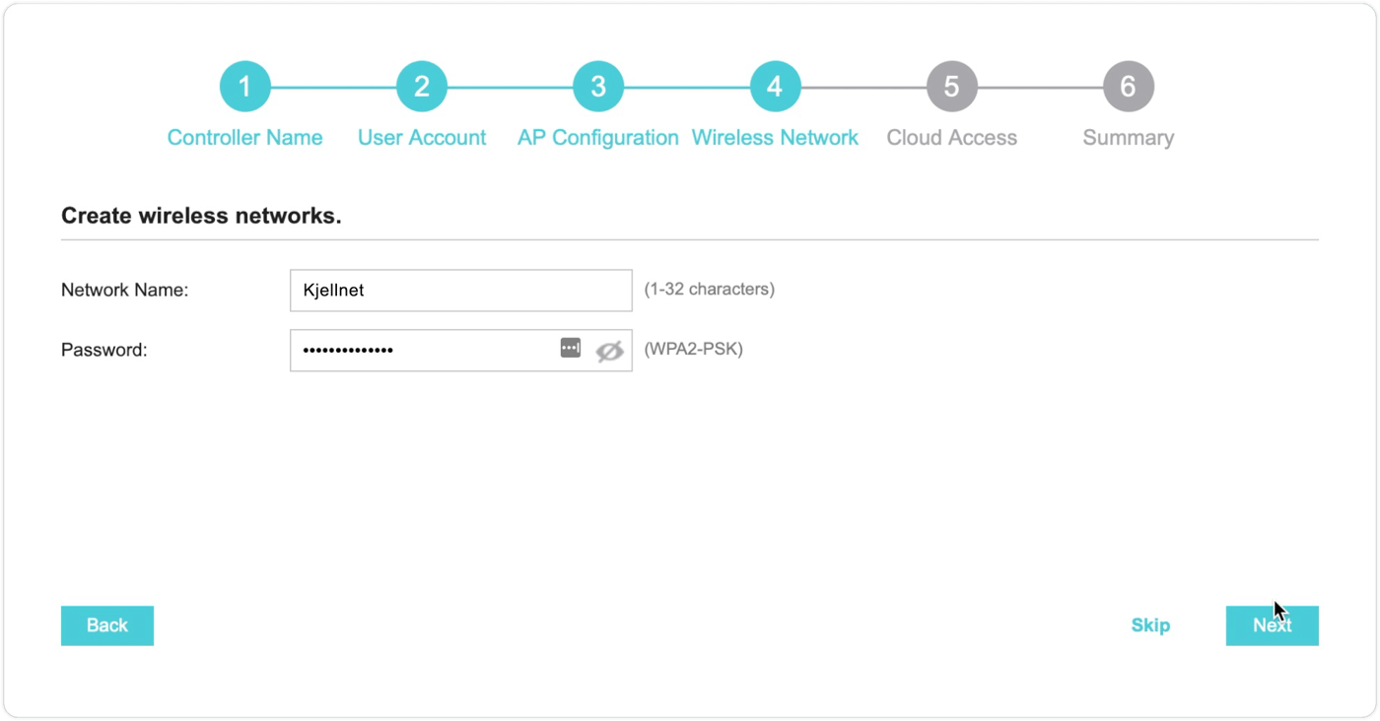Go to the Controller Name step label
This screenshot has width=1380, height=721.
coord(244,138)
